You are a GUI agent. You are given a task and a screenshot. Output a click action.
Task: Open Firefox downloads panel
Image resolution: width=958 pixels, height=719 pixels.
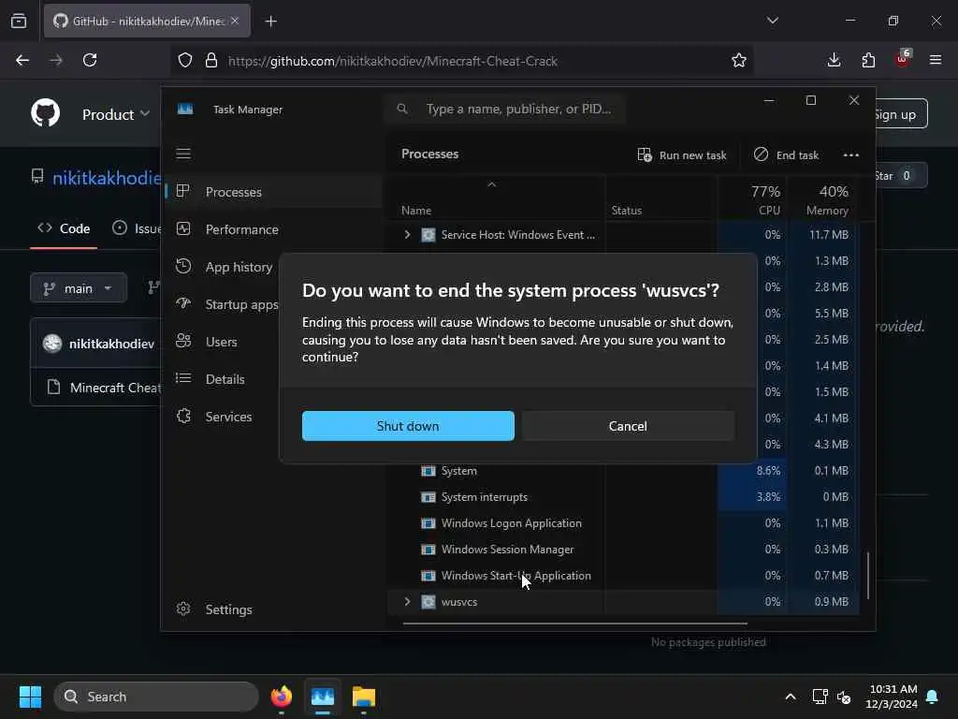coord(834,61)
